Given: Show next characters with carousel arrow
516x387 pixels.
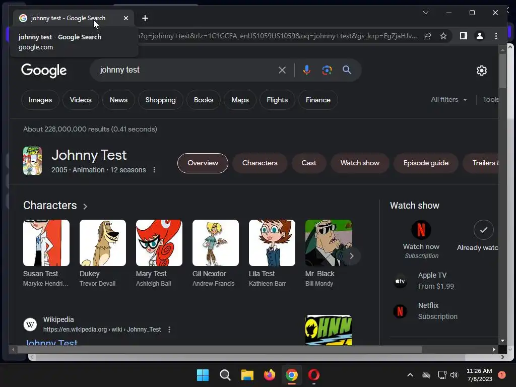Looking at the screenshot, I should pyautogui.click(x=351, y=256).
